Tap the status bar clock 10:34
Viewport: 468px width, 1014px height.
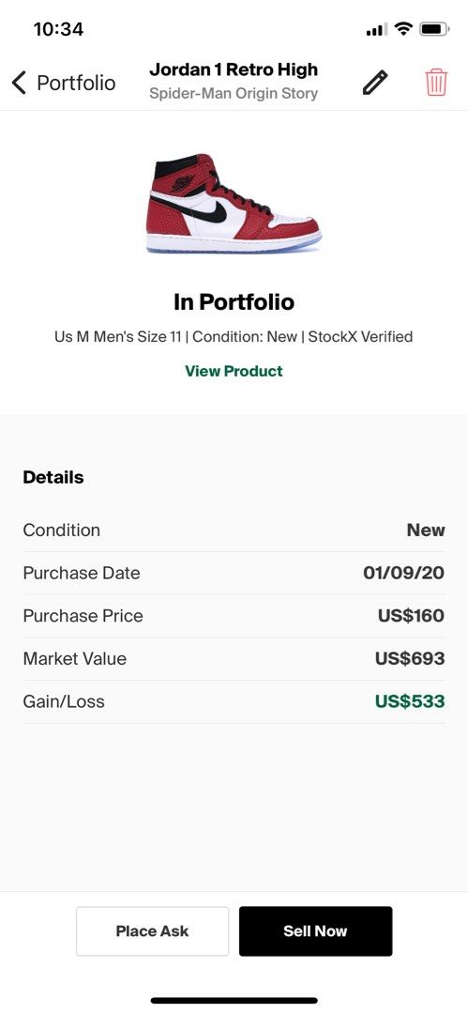(x=58, y=29)
